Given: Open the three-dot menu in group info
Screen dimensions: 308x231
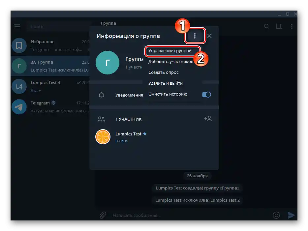Looking at the screenshot, I should click(195, 36).
